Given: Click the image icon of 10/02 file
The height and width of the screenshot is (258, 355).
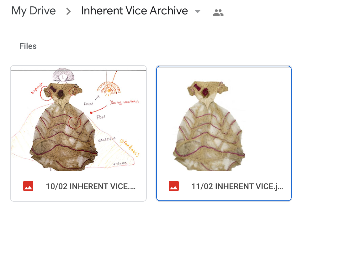Looking at the screenshot, I should 28,186.
